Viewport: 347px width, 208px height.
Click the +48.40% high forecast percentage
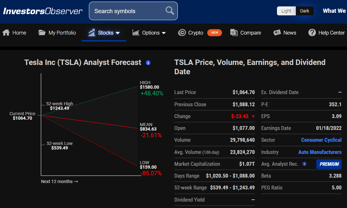click(152, 93)
